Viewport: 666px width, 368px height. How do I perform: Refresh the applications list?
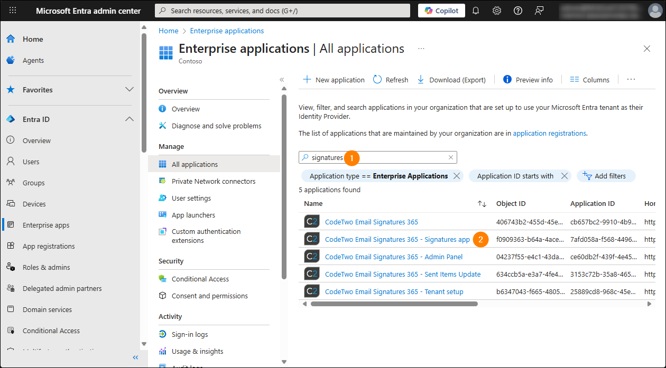point(391,80)
